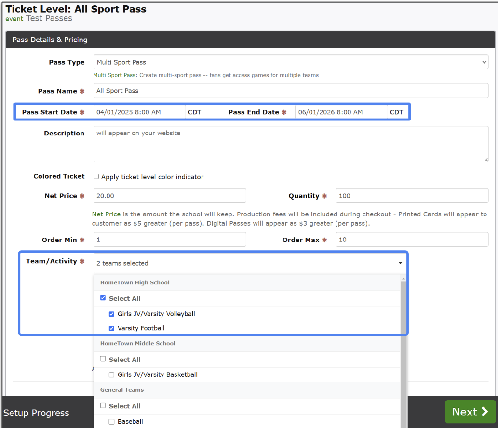The height and width of the screenshot is (428, 498).
Task: Uncheck Select All under HomeTown High School
Action: click(103, 298)
